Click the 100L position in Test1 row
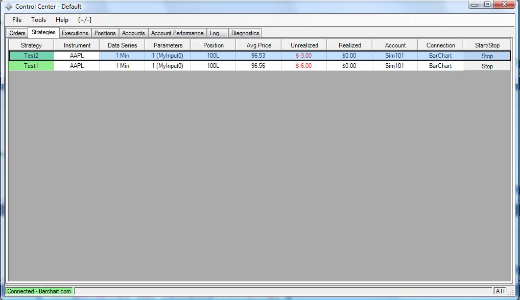Viewport: 520px width, 300px height. (213, 66)
